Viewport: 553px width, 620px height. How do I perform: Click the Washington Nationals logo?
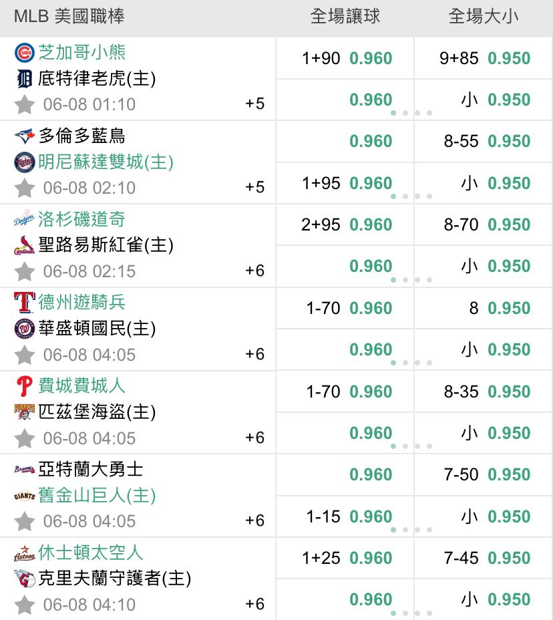(x=25, y=329)
